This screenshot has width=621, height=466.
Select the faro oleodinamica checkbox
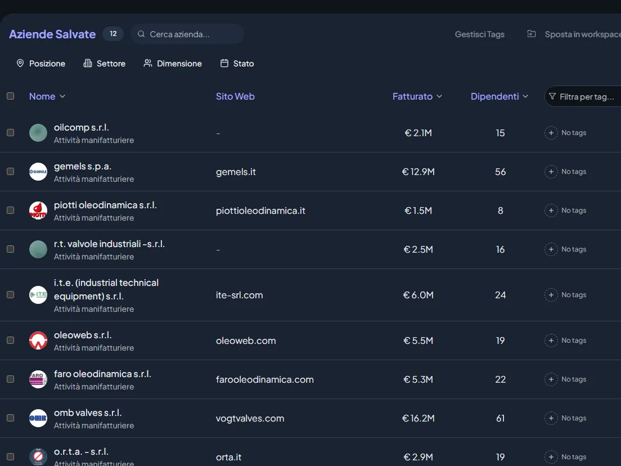pyautogui.click(x=10, y=379)
